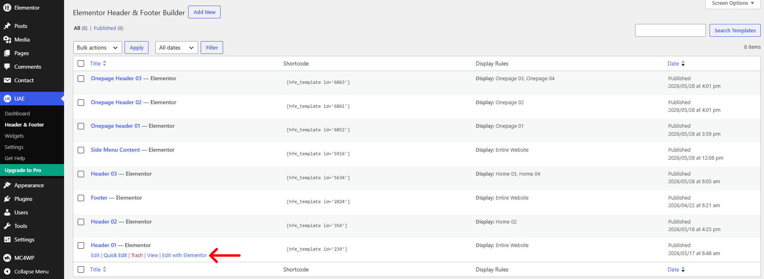Expand the Screen Options panel
The height and width of the screenshot is (279, 764).
[x=733, y=3]
